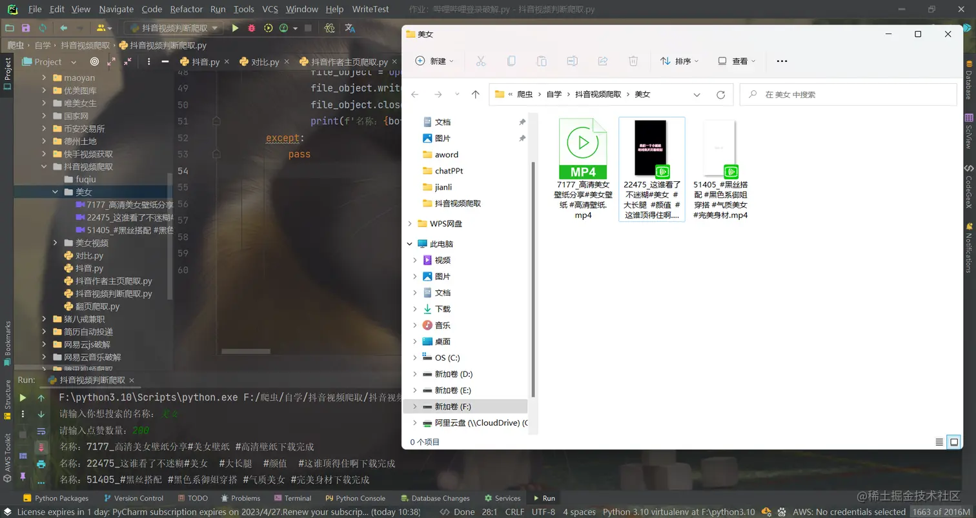The image size is (976, 518).
Task: Rerun the script from the Run panel
Action: point(23,398)
